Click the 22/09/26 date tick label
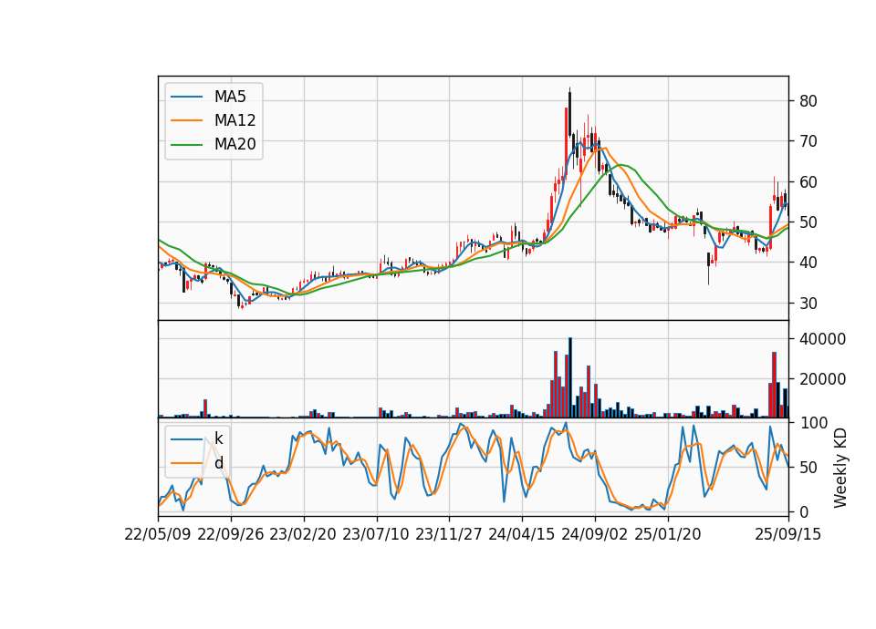Viewport: 876px width, 629px height. (x=231, y=534)
